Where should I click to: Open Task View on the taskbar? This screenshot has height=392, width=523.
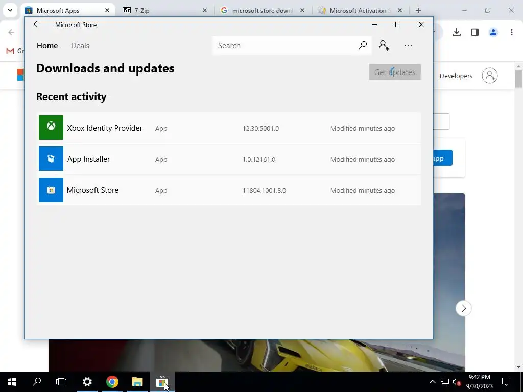[x=61, y=382]
